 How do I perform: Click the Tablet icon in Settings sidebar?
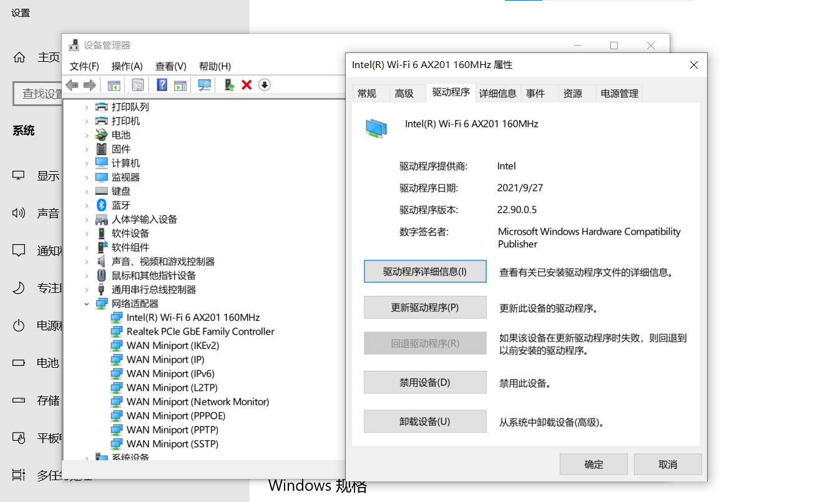[19, 438]
